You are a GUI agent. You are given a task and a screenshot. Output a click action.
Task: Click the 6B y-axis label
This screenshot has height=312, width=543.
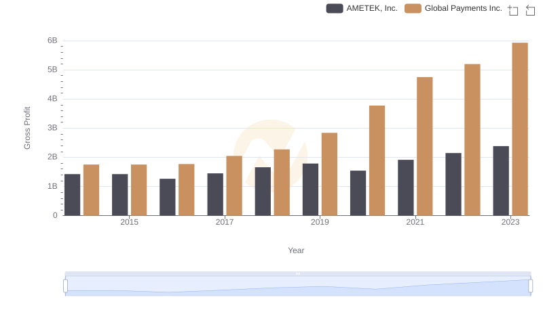tap(52, 41)
